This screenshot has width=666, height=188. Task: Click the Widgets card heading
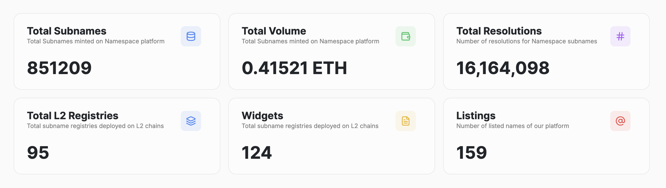(x=262, y=116)
